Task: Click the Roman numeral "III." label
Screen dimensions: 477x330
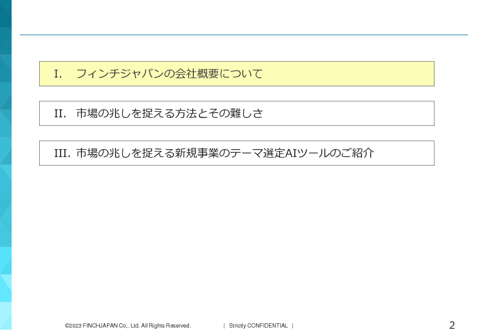Action: point(62,153)
